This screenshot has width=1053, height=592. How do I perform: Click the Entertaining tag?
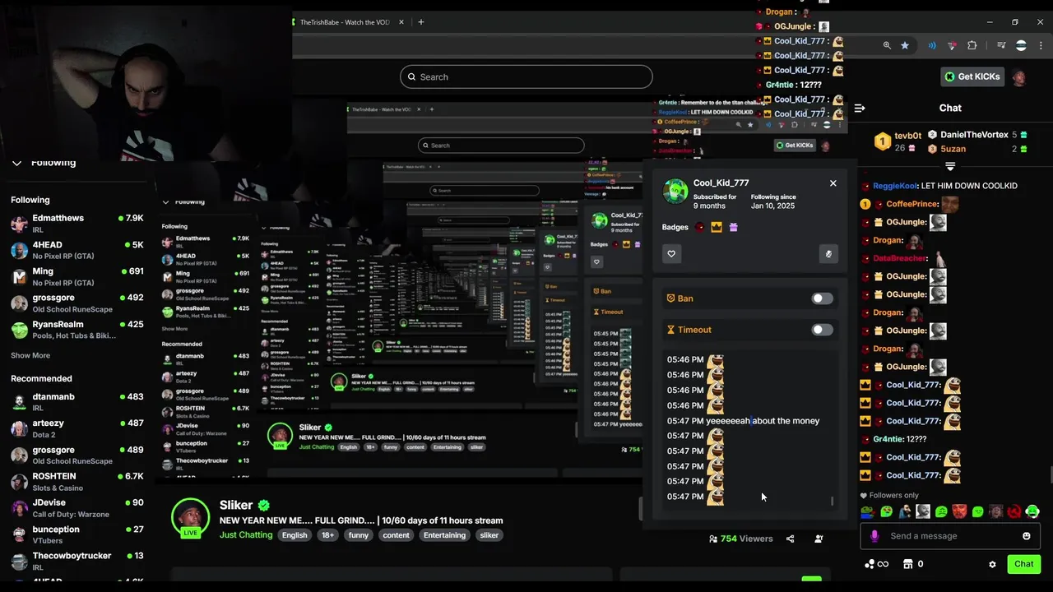444,535
